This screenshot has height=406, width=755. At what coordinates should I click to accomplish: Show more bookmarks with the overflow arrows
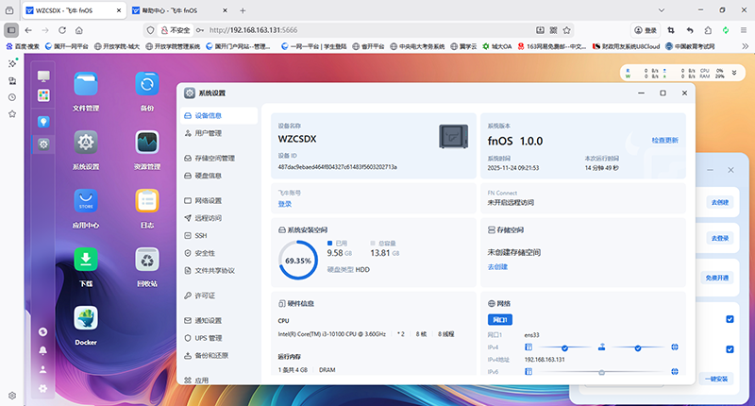tap(746, 46)
